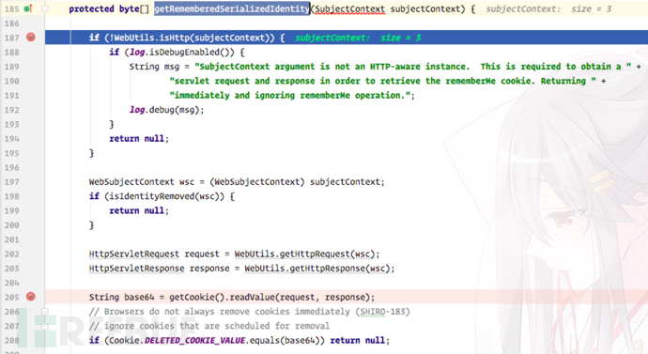Click the comment fold end marker at line 207
Viewport: 648px width, 354px height.
(x=45, y=326)
